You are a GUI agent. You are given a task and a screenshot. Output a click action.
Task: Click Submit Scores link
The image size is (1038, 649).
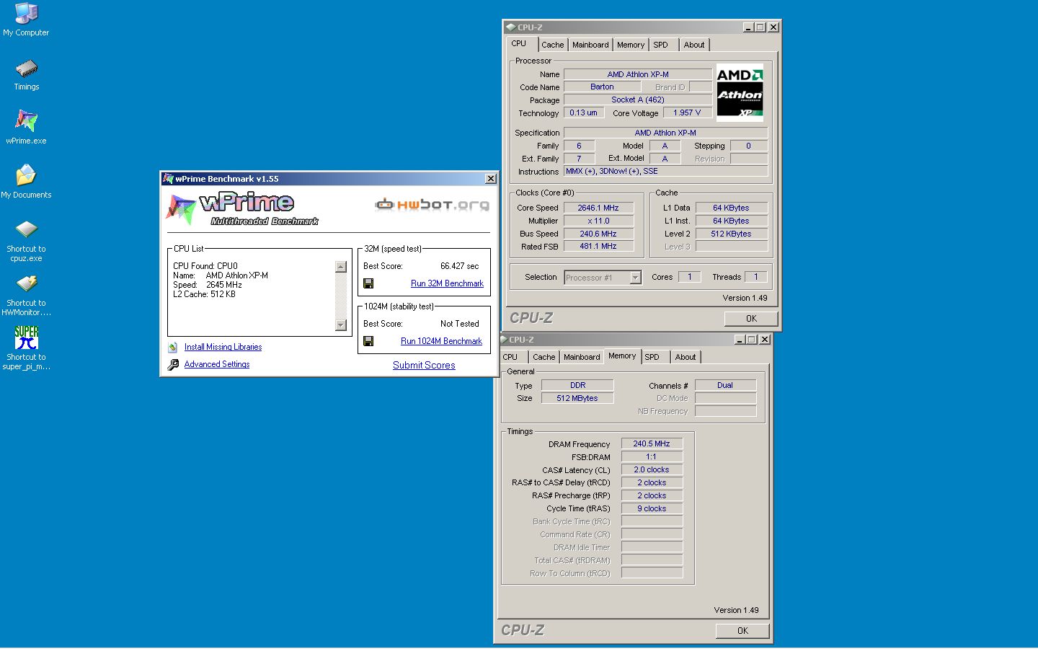[x=424, y=365]
